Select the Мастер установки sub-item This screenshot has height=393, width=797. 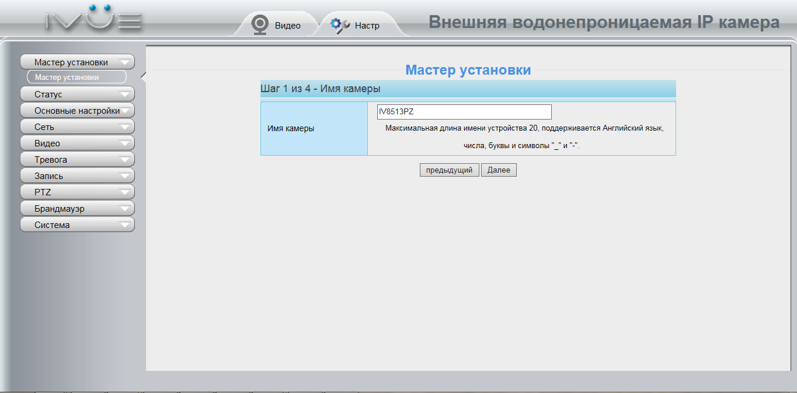pos(77,77)
